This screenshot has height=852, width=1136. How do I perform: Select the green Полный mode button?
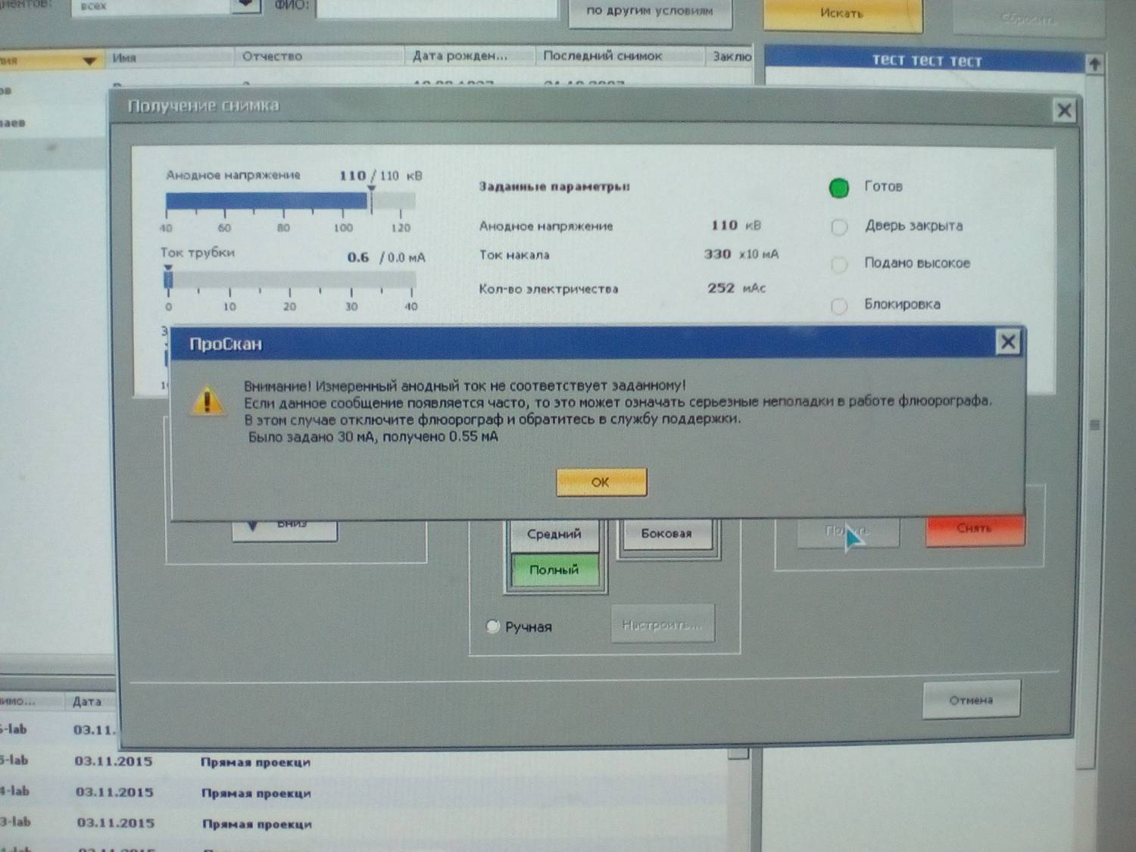point(554,570)
